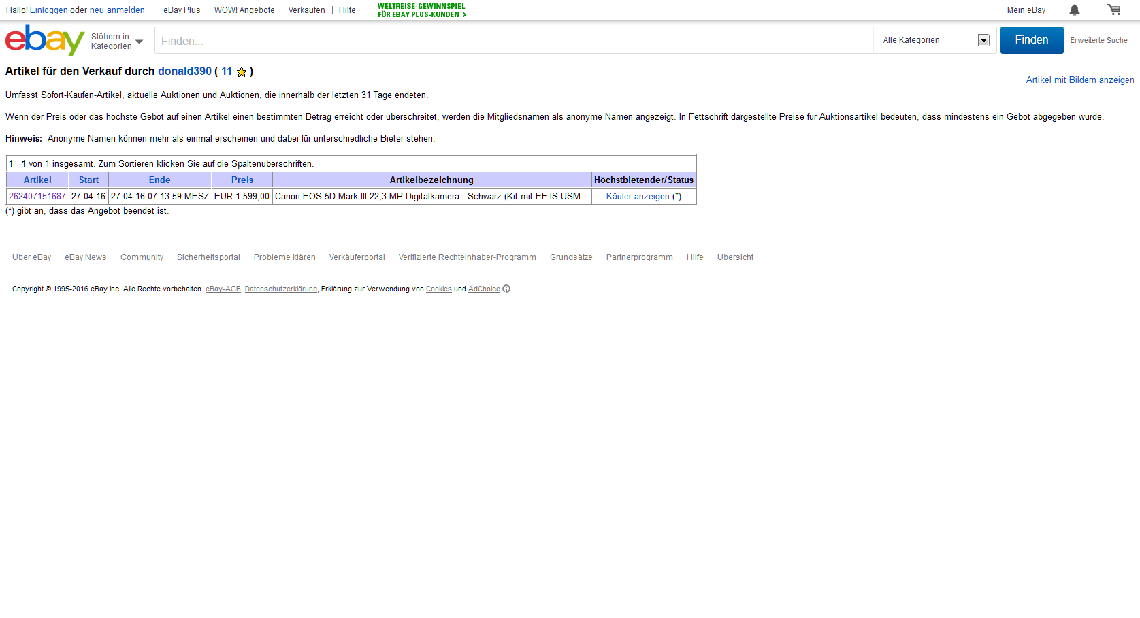Open seller profile donald390
This screenshot has width=1140, height=618.
(x=185, y=71)
